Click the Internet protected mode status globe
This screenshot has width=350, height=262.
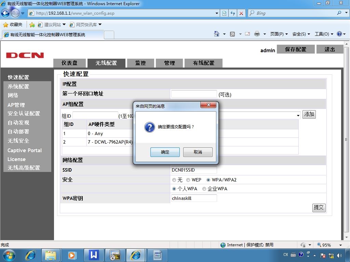coord(223,245)
